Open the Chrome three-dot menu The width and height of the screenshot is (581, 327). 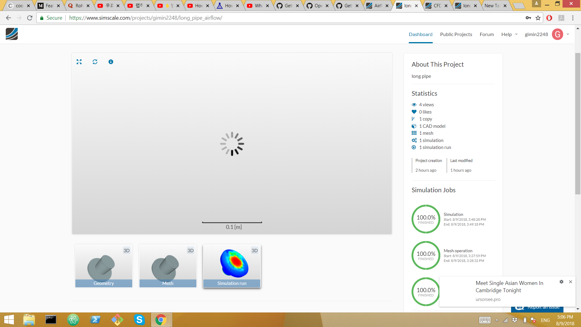(x=573, y=18)
